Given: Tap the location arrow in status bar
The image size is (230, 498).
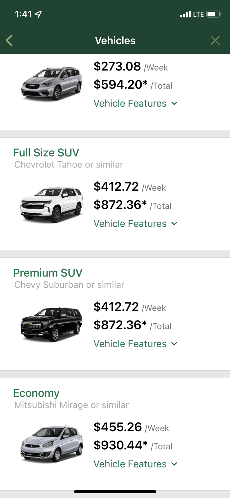Looking at the screenshot, I should point(38,14).
